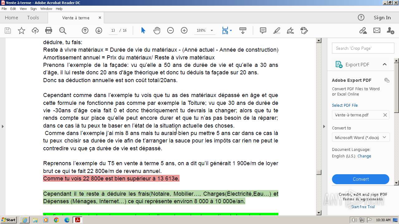The height and width of the screenshot is (224, 399).
Task: Choose the selection arrow tool
Action: pos(143,30)
